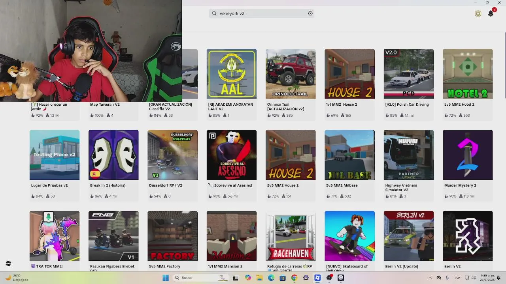This screenshot has height=284, width=506.
Task: Open the Sobrevive al Asesino thumbnail
Action: pos(232,155)
